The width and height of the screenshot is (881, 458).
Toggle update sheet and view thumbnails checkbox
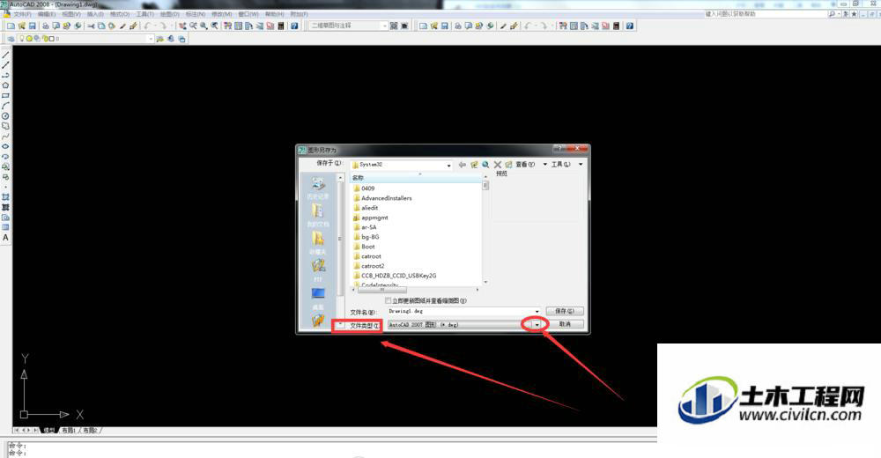[x=388, y=300]
